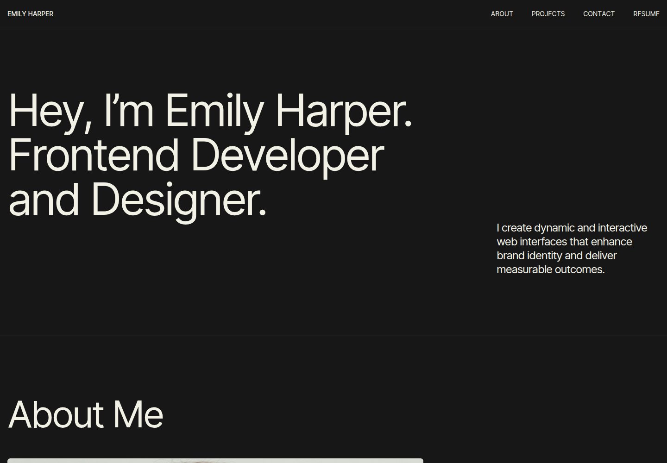Click the paragraph "I create dynamic and interactive"
Image resolution: width=667 pixels, height=463 pixels.
click(572, 249)
